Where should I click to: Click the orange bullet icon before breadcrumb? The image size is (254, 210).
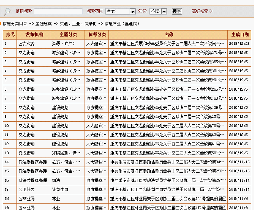pos(0,24)
